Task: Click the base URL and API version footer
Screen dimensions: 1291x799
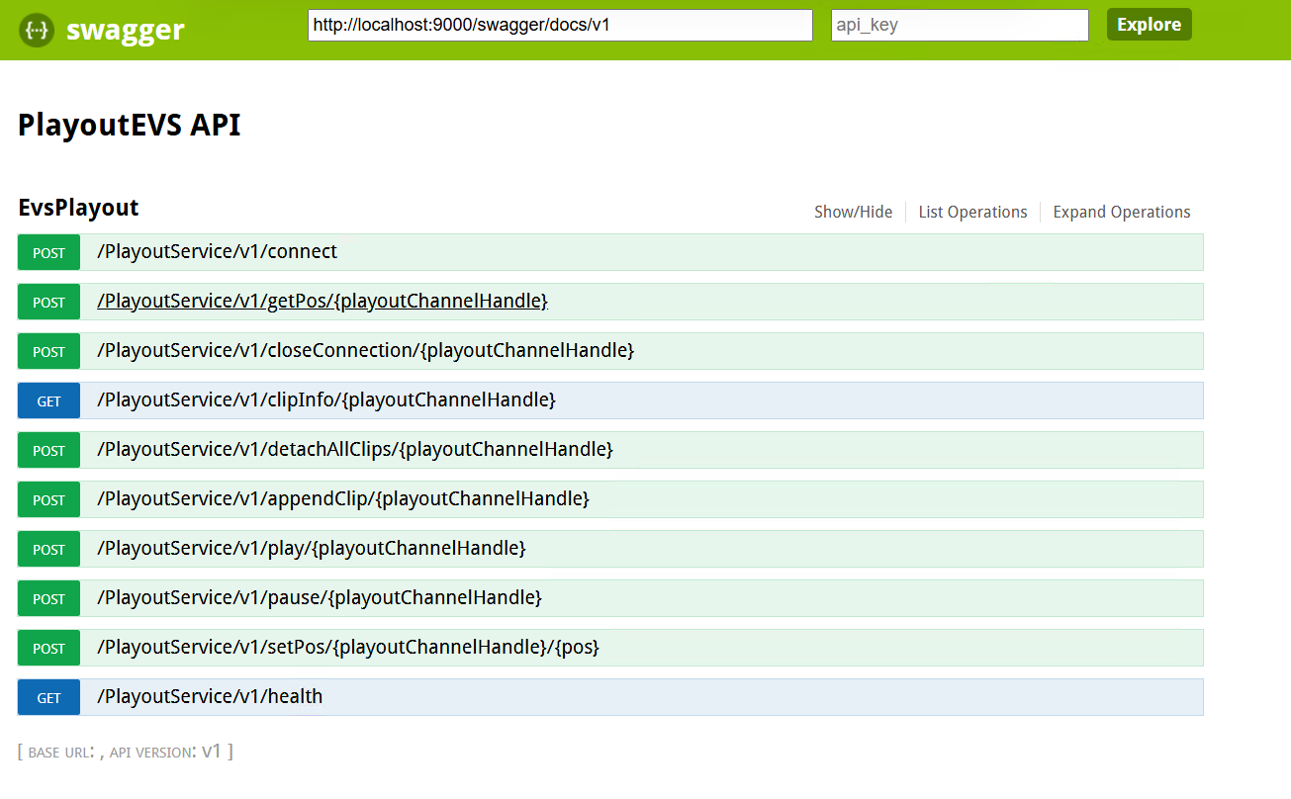Action: (x=126, y=752)
